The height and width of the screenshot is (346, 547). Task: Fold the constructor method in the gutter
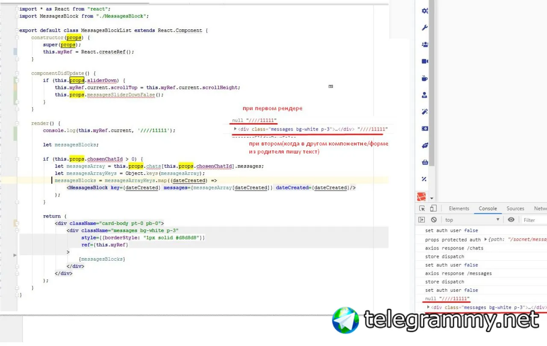point(17,38)
